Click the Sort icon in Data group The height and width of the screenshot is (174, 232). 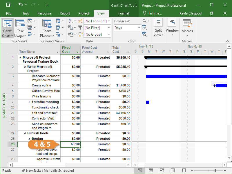pyautogui.click(x=71, y=21)
